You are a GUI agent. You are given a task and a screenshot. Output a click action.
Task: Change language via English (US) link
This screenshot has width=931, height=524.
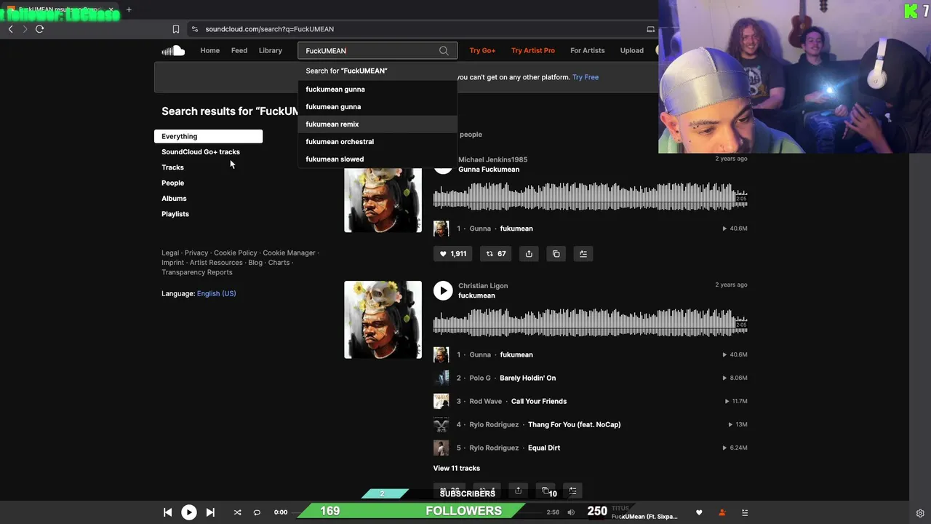pos(216,293)
